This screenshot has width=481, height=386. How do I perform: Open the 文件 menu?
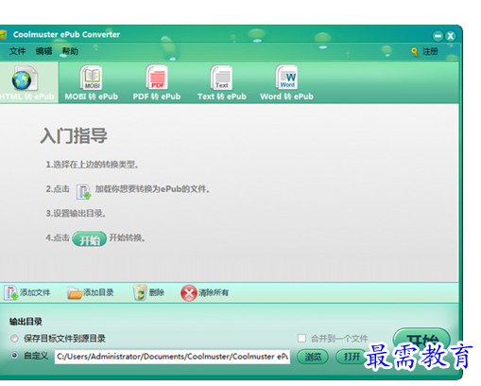coord(17,51)
